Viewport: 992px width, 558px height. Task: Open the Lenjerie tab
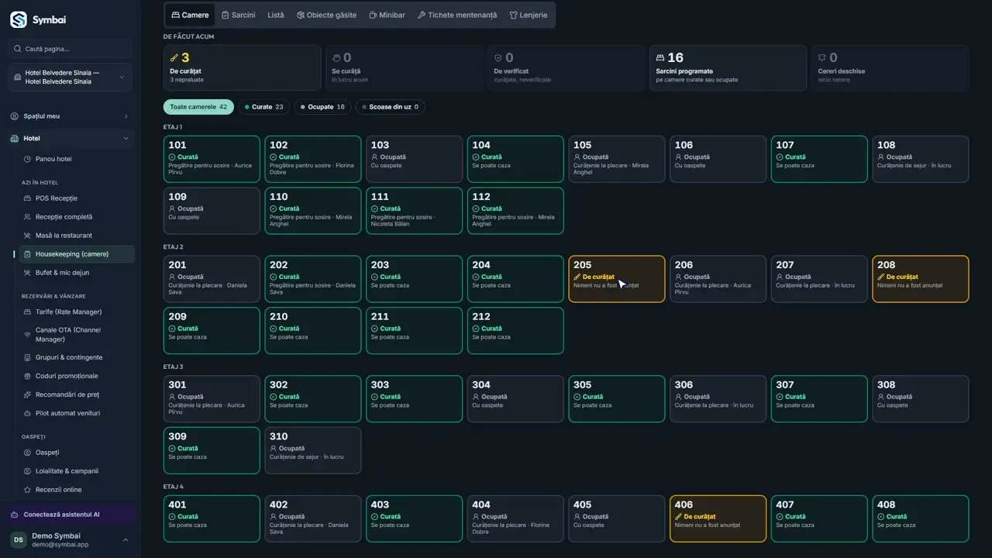pos(528,15)
